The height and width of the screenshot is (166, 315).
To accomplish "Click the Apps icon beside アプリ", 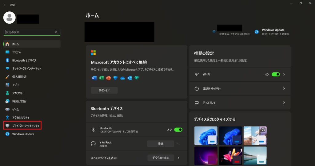I will coord(7,85).
